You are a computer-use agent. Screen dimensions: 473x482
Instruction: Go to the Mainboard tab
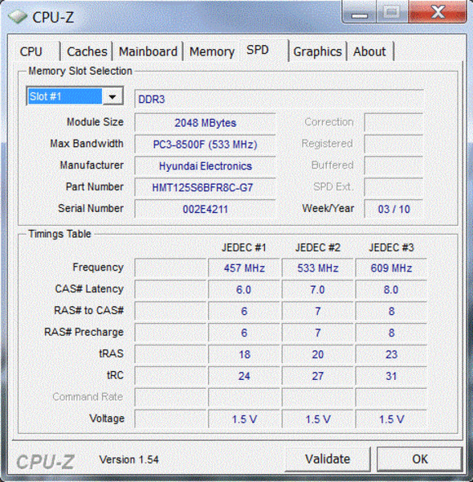pyautogui.click(x=148, y=51)
